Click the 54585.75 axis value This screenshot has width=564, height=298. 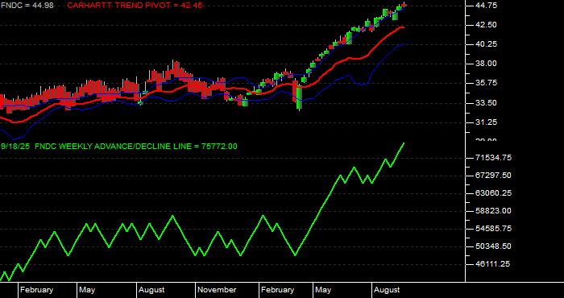[493, 229]
